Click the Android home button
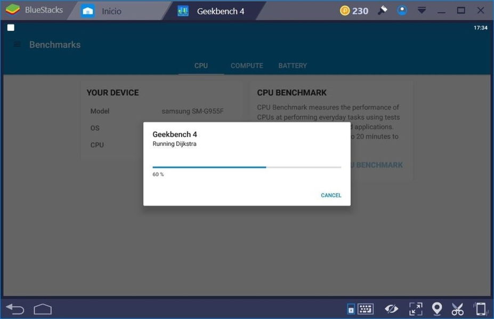Screen dimensions: 494x319 pyautogui.click(x=43, y=309)
